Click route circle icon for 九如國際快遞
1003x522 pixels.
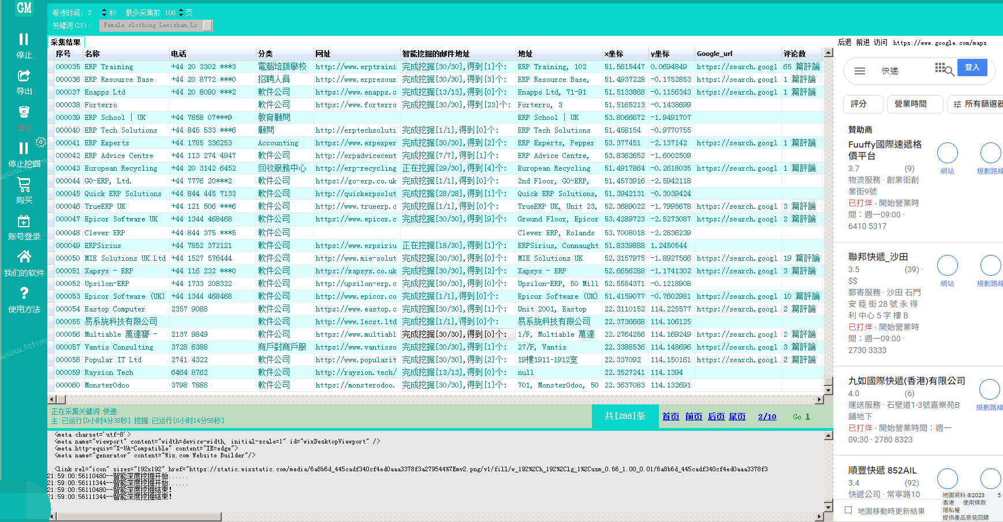point(990,390)
